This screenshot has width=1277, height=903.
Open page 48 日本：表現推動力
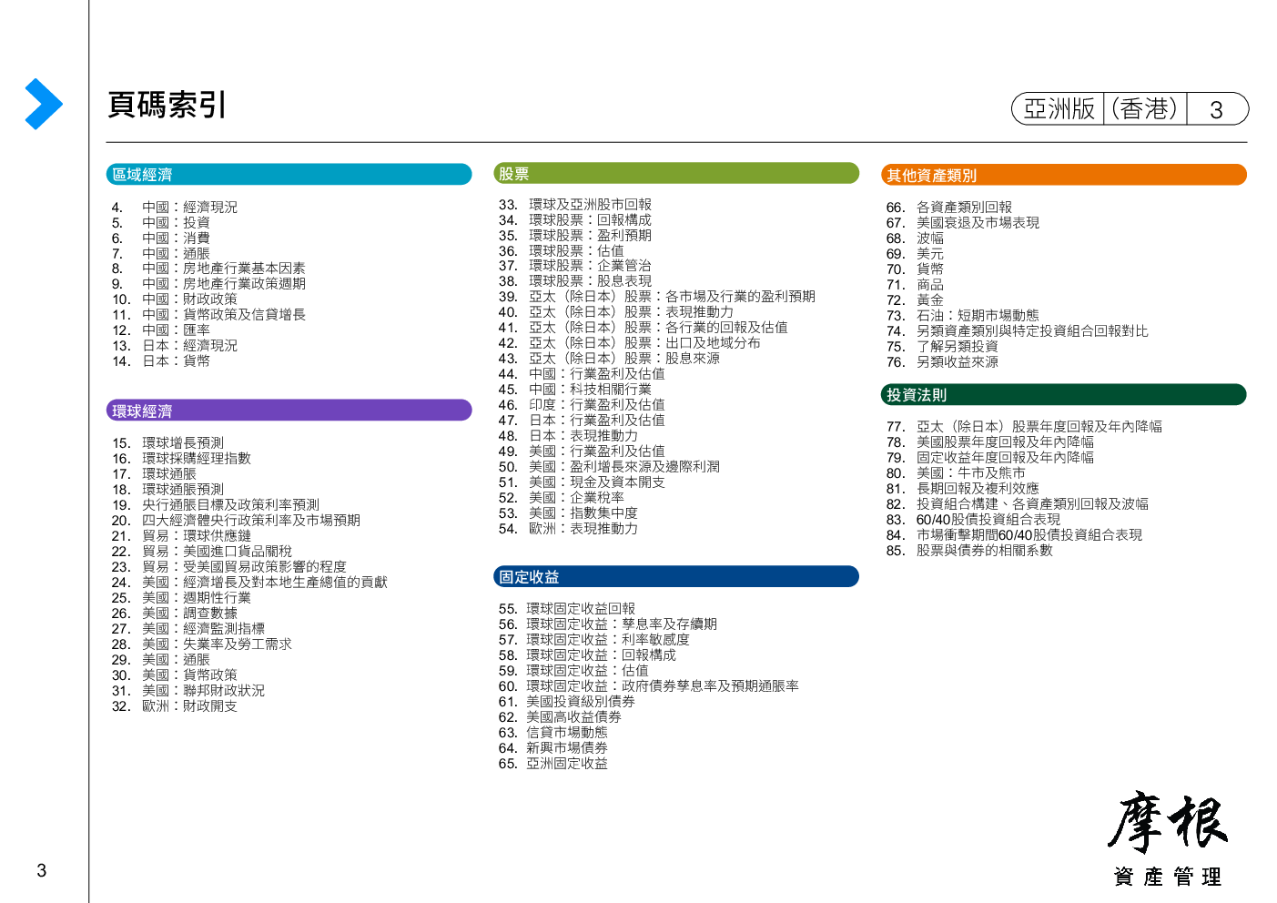click(568, 436)
